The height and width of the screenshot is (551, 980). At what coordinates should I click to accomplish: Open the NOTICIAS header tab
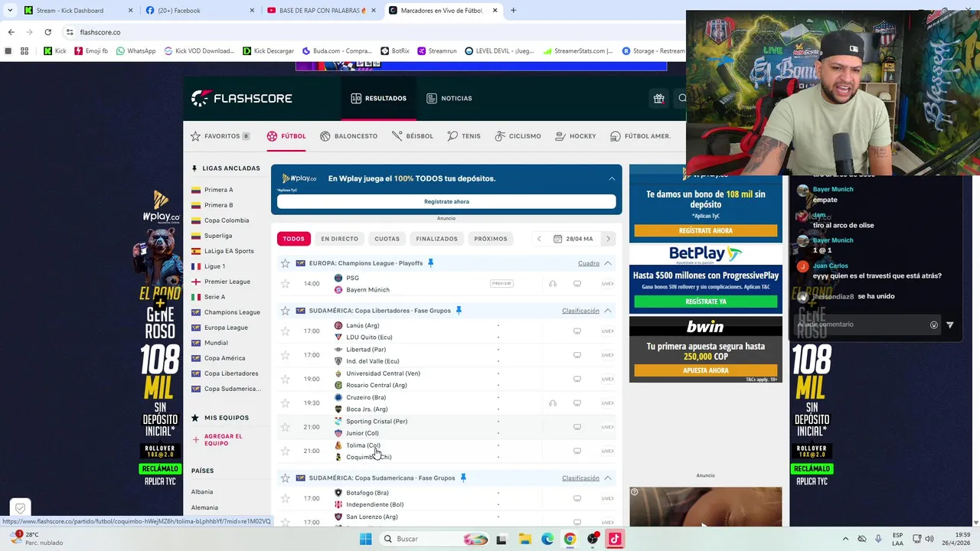(449, 98)
